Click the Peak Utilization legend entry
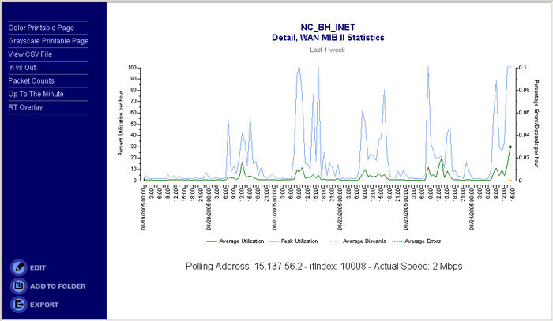This screenshot has width=553, height=321. (x=293, y=241)
